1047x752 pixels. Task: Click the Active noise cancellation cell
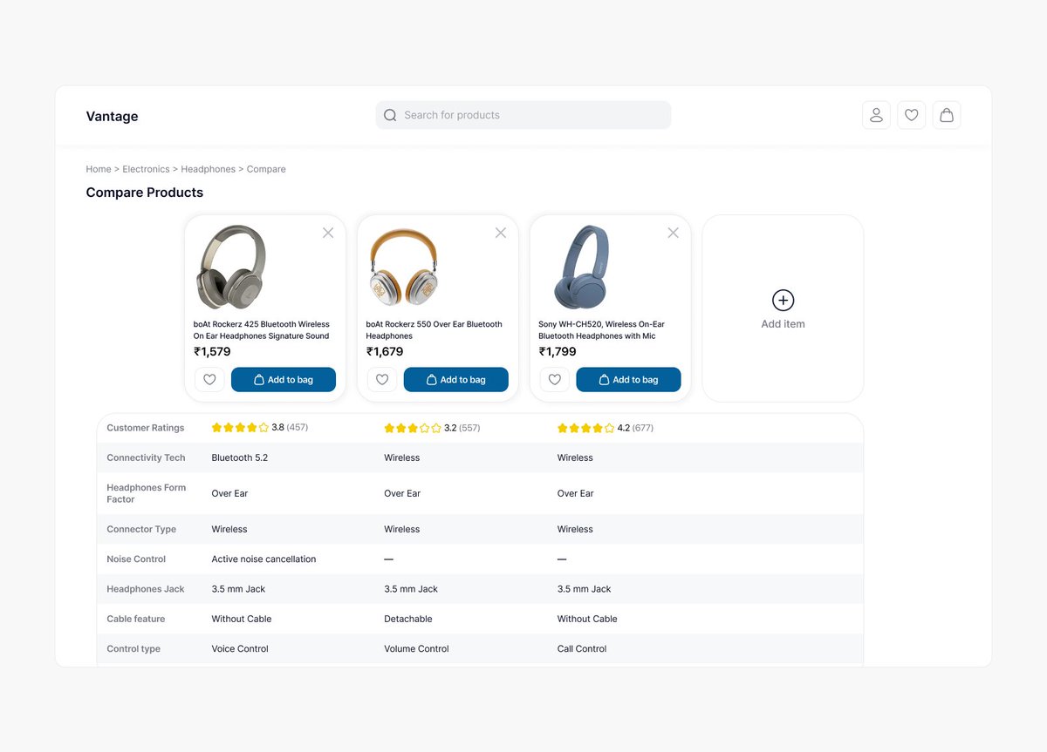(x=263, y=559)
